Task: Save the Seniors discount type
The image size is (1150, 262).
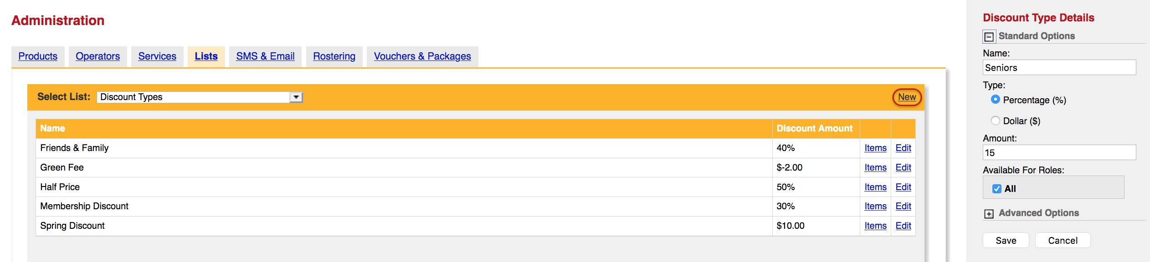Action: point(1006,241)
